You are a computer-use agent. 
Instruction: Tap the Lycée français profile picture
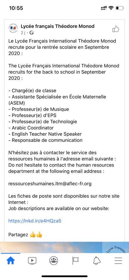click(x=13, y=28)
